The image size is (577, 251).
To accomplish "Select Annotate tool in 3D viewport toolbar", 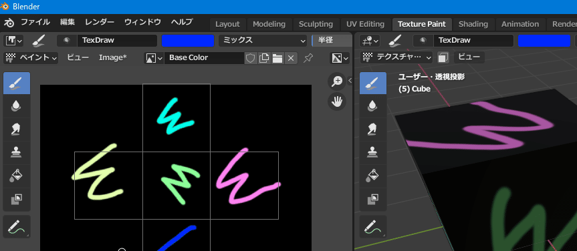I will click(373, 227).
